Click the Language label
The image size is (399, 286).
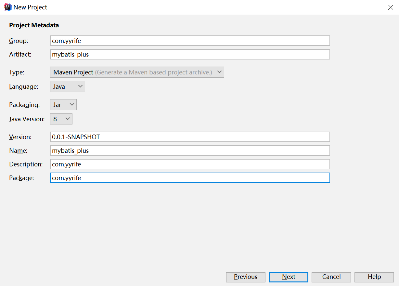(x=23, y=87)
